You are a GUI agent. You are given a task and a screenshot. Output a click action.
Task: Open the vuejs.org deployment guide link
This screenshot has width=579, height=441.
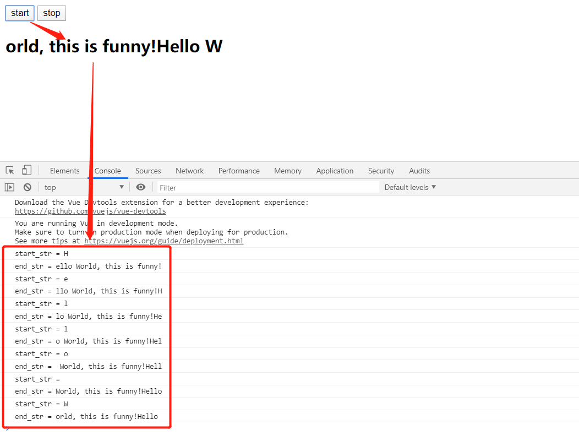pyautogui.click(x=164, y=241)
